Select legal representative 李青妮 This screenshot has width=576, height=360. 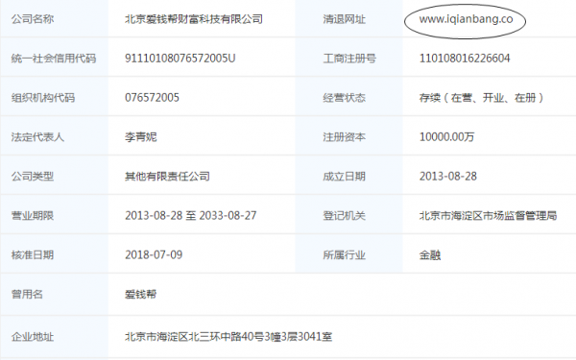pyautogui.click(x=141, y=137)
